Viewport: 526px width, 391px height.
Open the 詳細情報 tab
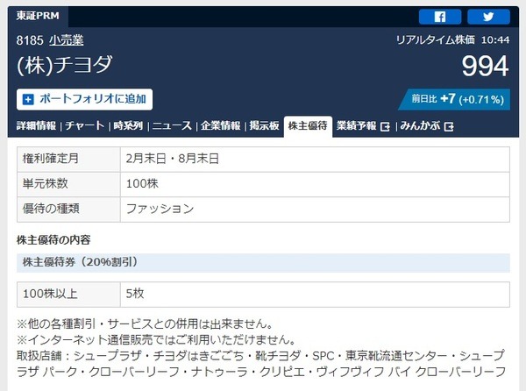[36, 125]
